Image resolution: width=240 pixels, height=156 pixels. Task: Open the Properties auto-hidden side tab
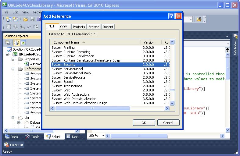(x=235, y=44)
